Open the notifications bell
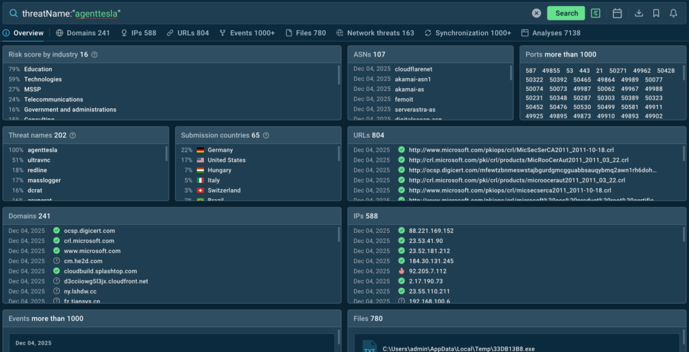The image size is (689, 352). [x=673, y=13]
